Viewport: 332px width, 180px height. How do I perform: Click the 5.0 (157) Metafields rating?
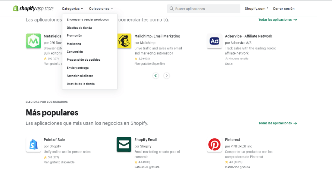[x=51, y=58]
